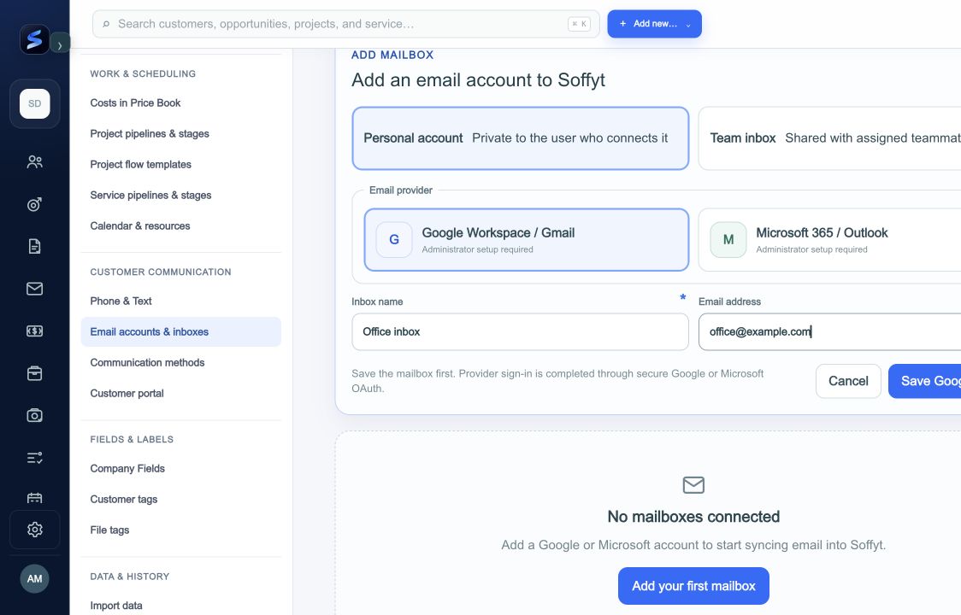Click the Save Google mailbox button
The width and height of the screenshot is (961, 615).
point(925,381)
